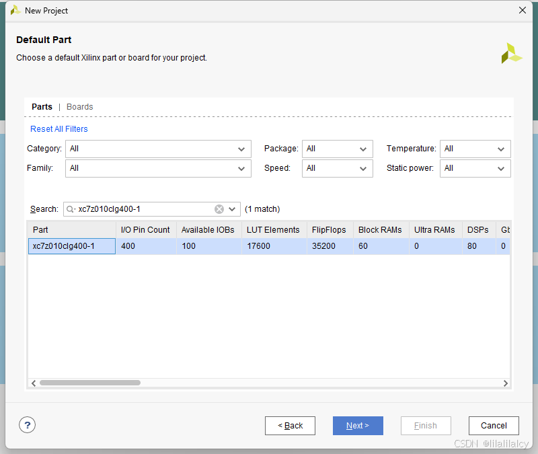Click the Cancel button

494,426
